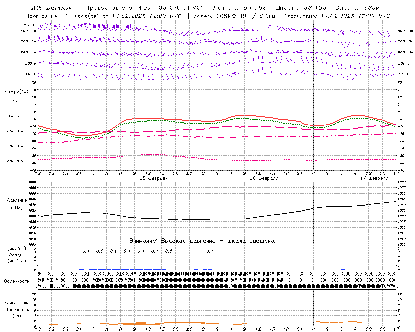Click the '500 м' wind level label on left
The width and height of the screenshot is (415, 332).
point(31,63)
